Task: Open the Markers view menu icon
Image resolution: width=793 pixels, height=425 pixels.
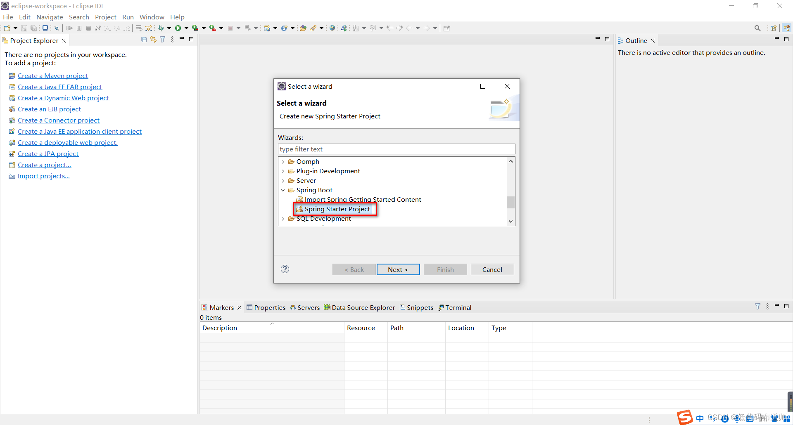Action: pos(767,306)
